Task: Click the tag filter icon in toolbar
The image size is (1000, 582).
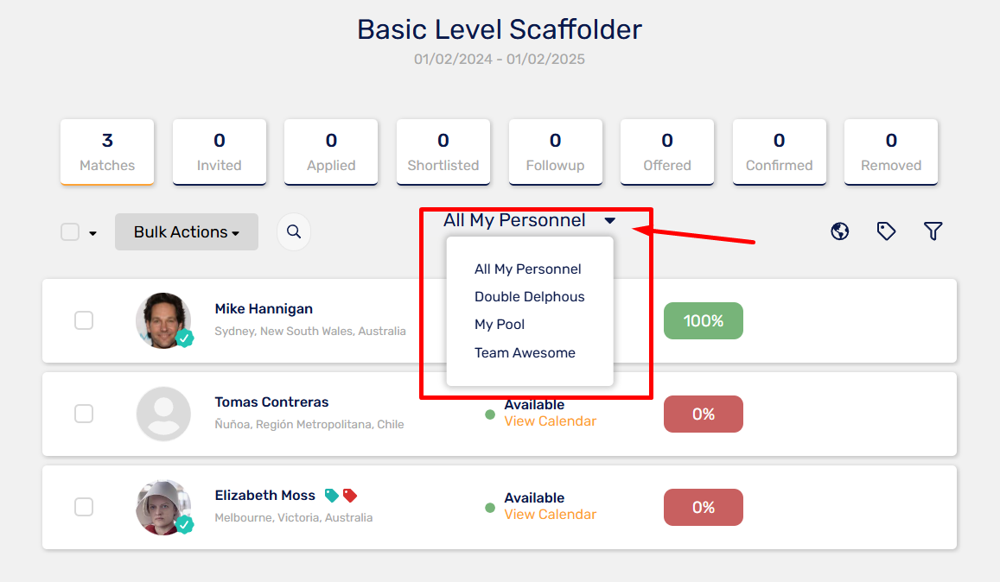Action: [x=886, y=231]
